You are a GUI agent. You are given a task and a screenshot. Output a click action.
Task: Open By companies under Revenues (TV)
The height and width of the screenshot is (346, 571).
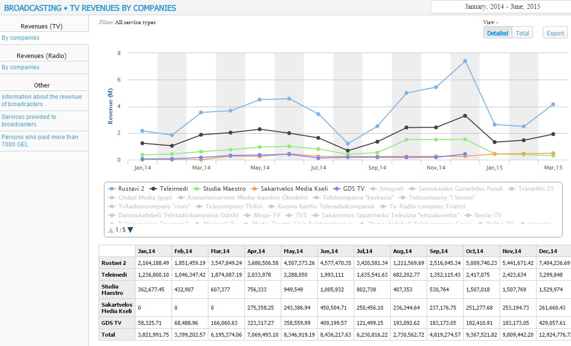coord(21,38)
